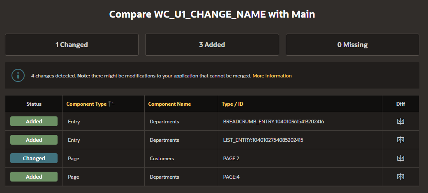Filter by the 1 Changed card
Image resolution: width=428 pixels, height=193 pixels.
tap(72, 45)
